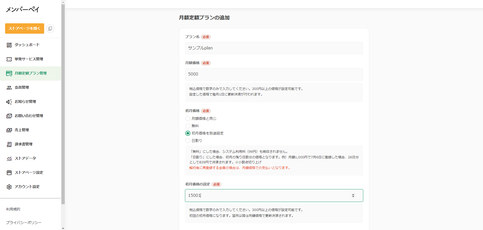Focus the 初月価格の設定 number field
The height and width of the screenshot is (230, 483).
click(274, 196)
